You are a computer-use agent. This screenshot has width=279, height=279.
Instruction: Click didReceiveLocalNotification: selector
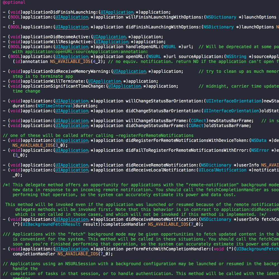point(161,170)
